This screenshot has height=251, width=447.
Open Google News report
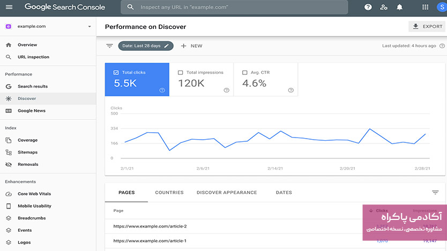point(32,111)
